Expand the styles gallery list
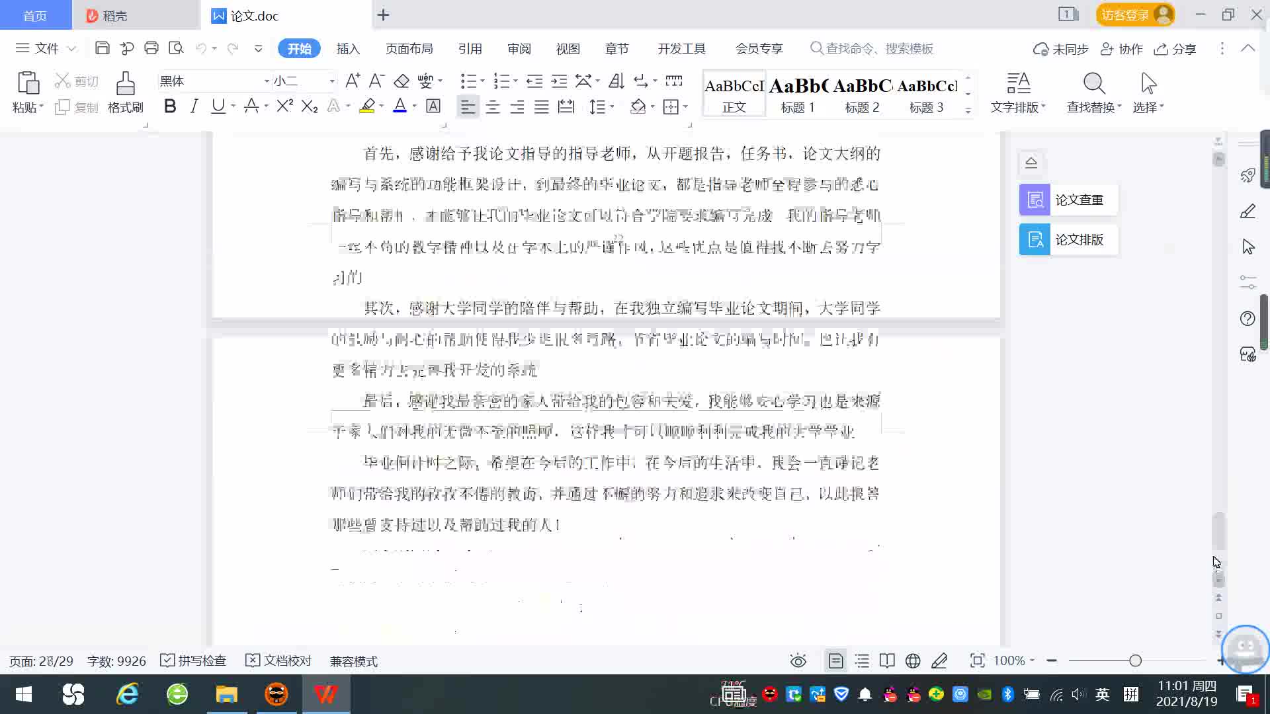1270x714 pixels. 968,110
